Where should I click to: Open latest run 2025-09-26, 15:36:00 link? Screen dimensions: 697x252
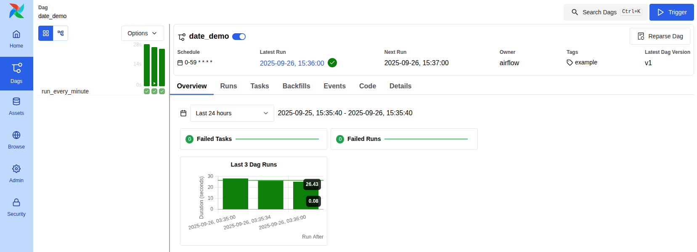point(292,63)
